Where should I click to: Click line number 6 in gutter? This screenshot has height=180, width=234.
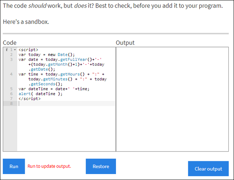pos(12,94)
